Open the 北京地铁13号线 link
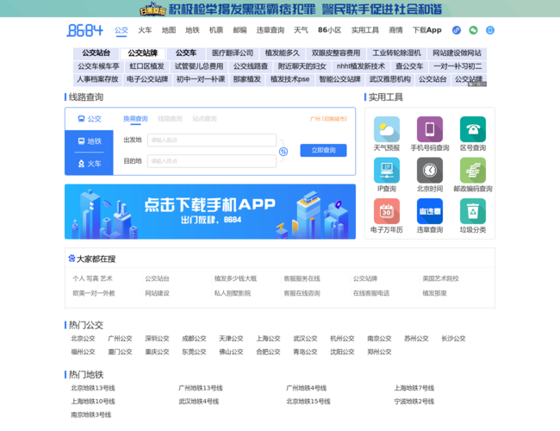The height and width of the screenshot is (431, 560). pyautogui.click(x=93, y=388)
